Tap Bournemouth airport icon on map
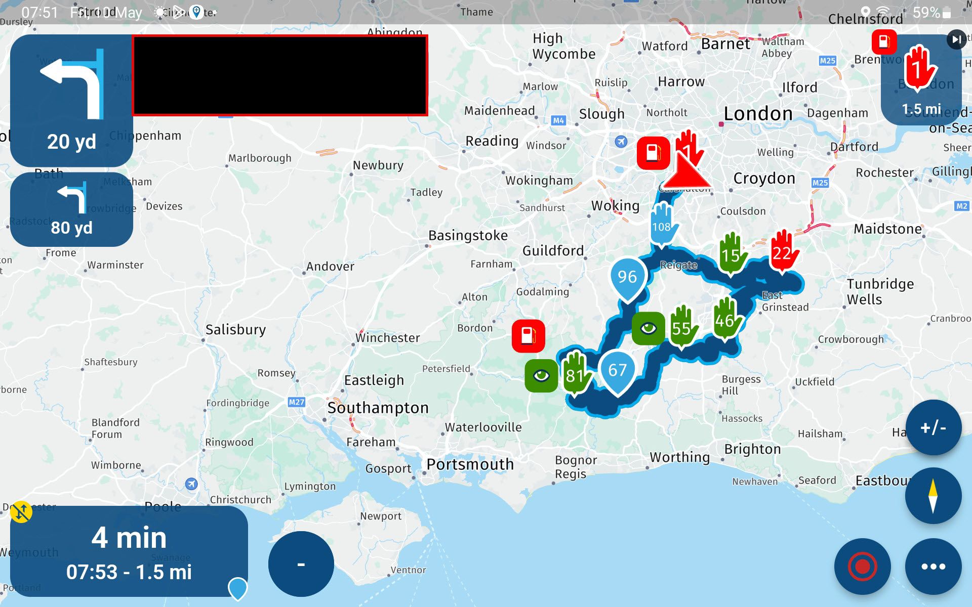The width and height of the screenshot is (972, 607). coord(191,484)
